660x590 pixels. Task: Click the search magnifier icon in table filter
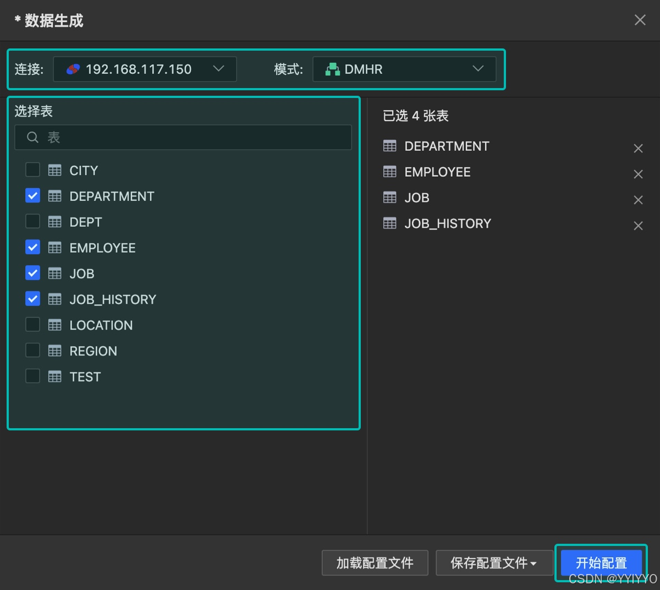click(32, 137)
